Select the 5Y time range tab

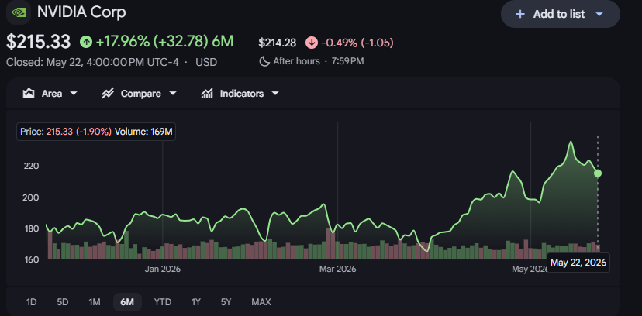point(226,302)
